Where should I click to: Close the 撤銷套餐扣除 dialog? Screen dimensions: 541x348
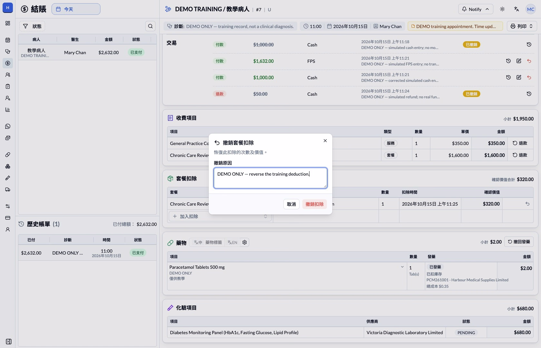pyautogui.click(x=325, y=140)
